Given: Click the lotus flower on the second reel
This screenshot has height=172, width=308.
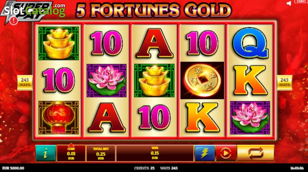Looking at the screenshot, I should point(106,81).
